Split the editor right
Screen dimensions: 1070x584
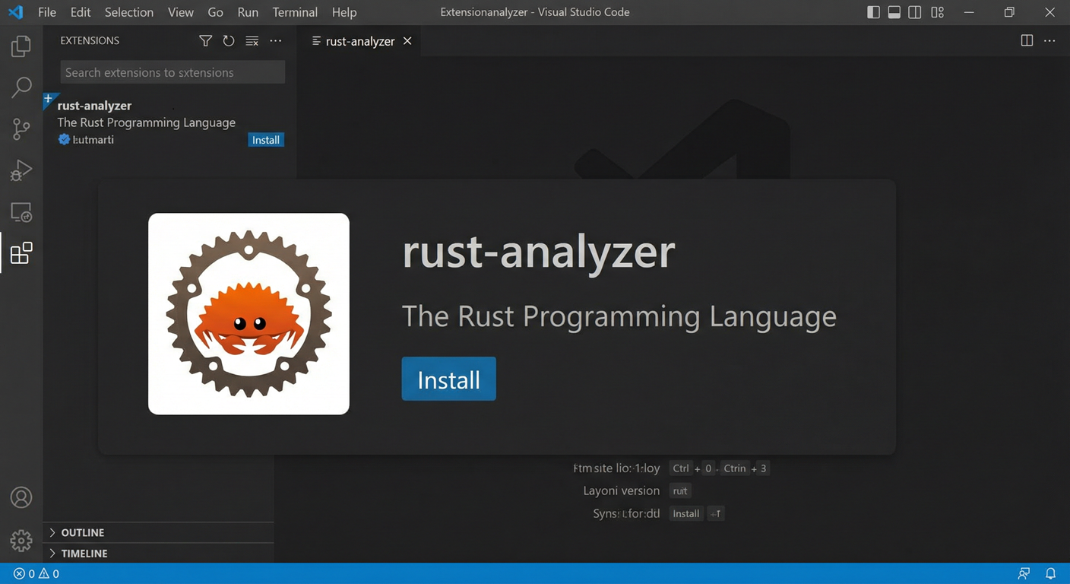click(x=1027, y=41)
